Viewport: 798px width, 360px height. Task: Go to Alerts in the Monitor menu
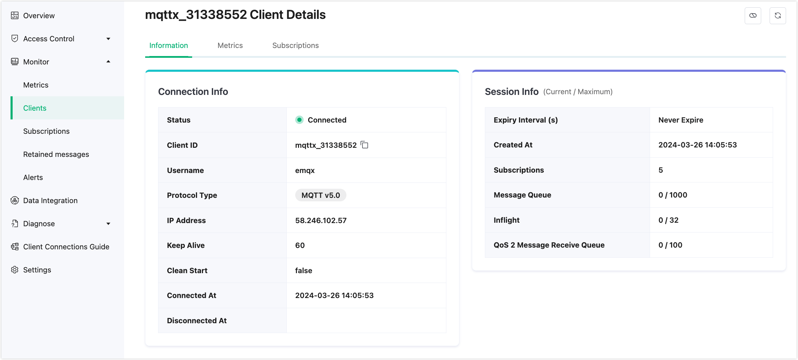[33, 178]
